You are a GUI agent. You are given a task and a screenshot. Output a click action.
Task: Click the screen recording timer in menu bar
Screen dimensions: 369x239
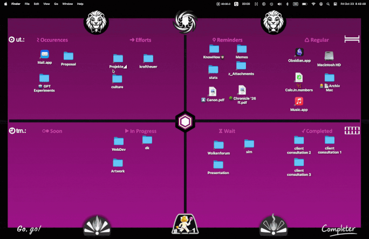tap(223, 4)
